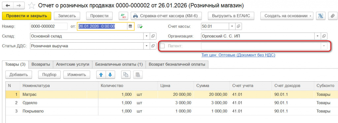Screen dimensions: 338x123
Task: Open Возврат безналичной оплаты tab
Action: point(177,64)
